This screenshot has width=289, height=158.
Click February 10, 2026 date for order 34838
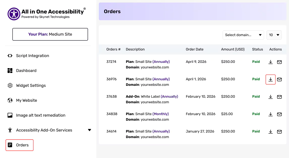200,114
